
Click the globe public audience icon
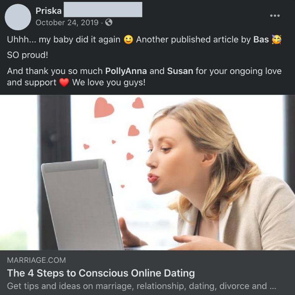[x=109, y=22]
